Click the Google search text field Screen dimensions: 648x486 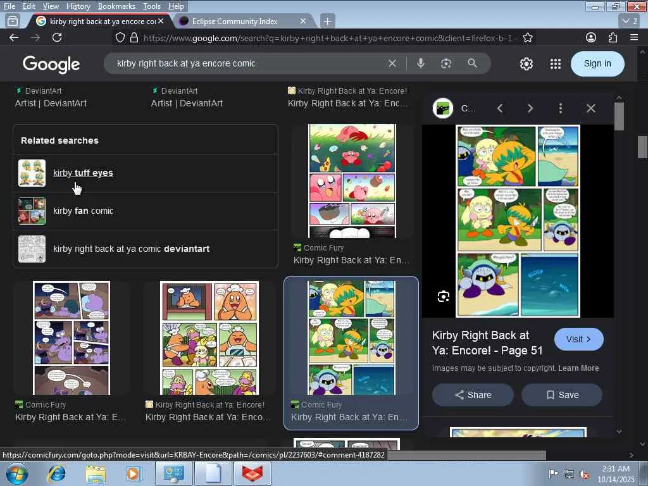[x=248, y=63]
